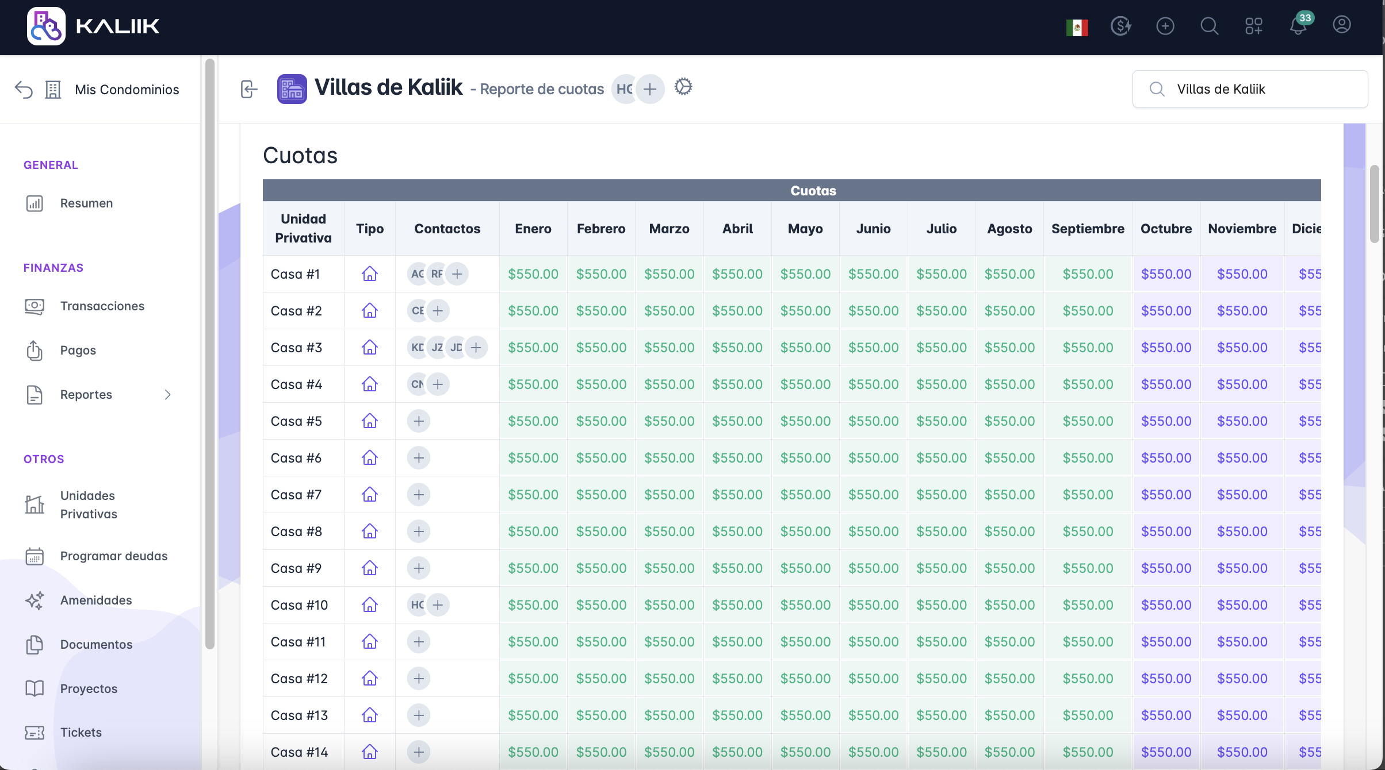1385x770 pixels.
Task: Click the circled plus icon in top bar
Action: (1165, 26)
